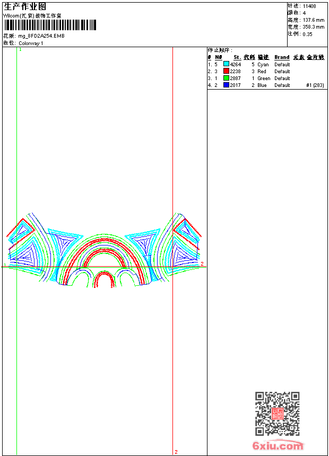Click the barcode under the studio name
The height and width of the screenshot is (456, 329).
[x=50, y=25]
